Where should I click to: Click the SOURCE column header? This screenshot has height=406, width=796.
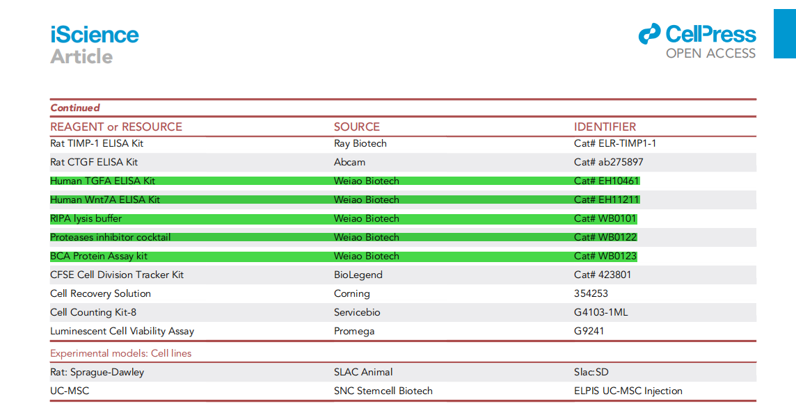[357, 127]
